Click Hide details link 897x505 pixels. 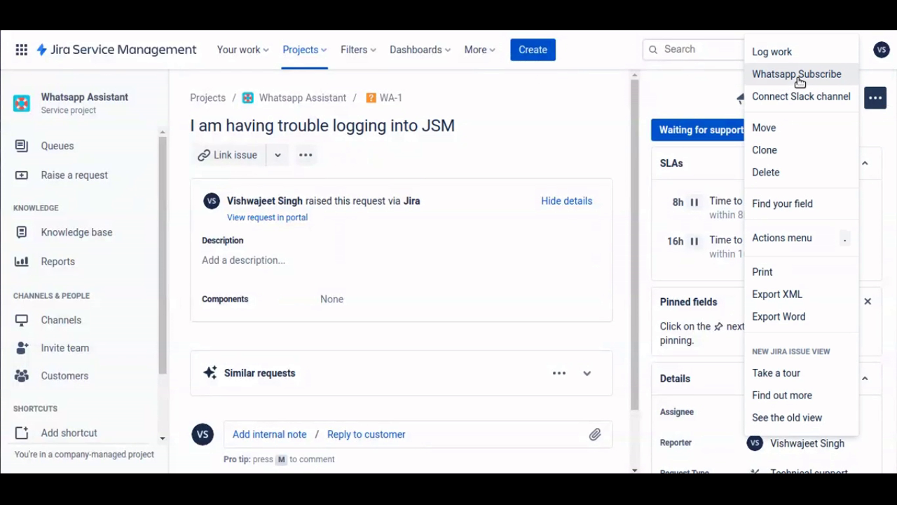566,201
